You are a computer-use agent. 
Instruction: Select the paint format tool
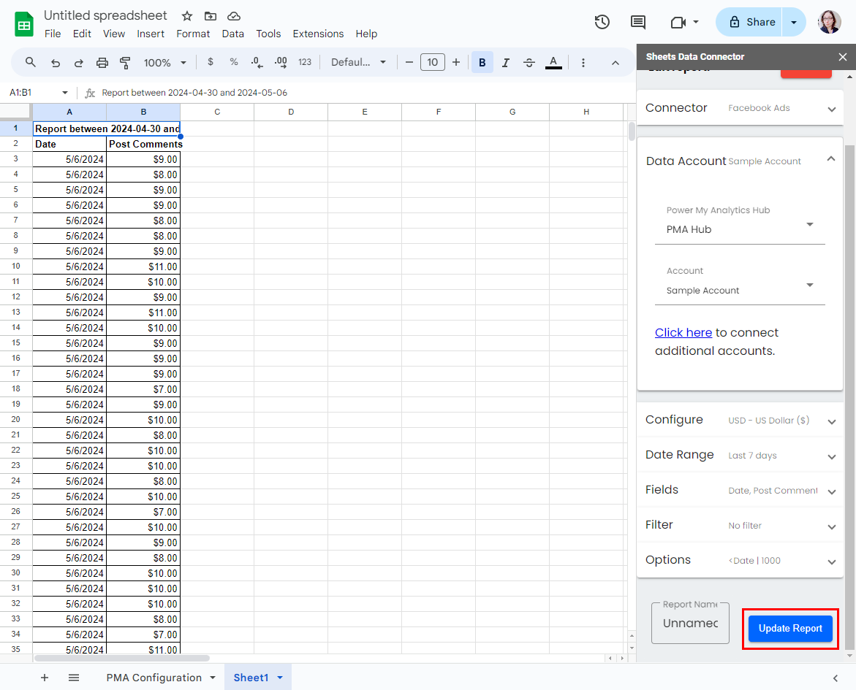coord(125,63)
